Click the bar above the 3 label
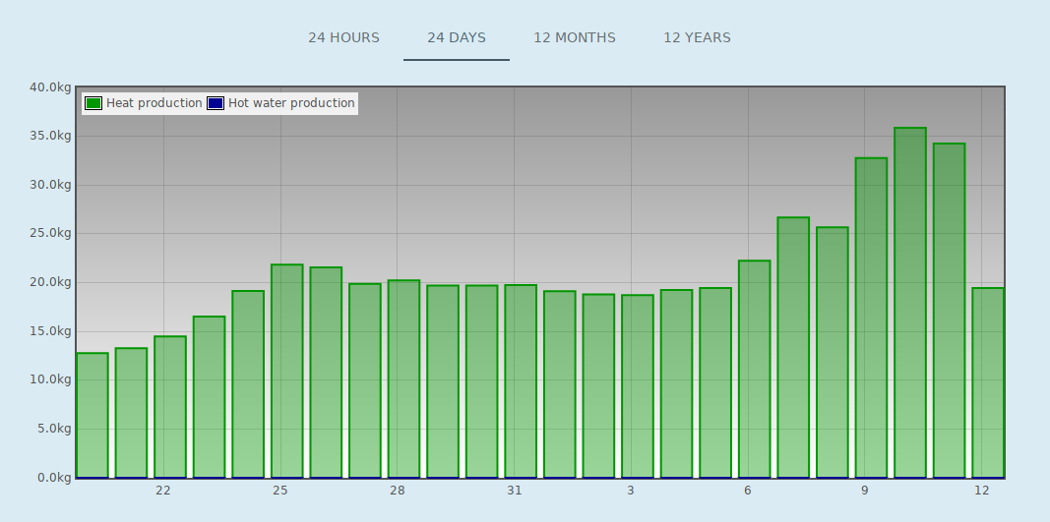The width and height of the screenshot is (1050, 522). (x=638, y=386)
